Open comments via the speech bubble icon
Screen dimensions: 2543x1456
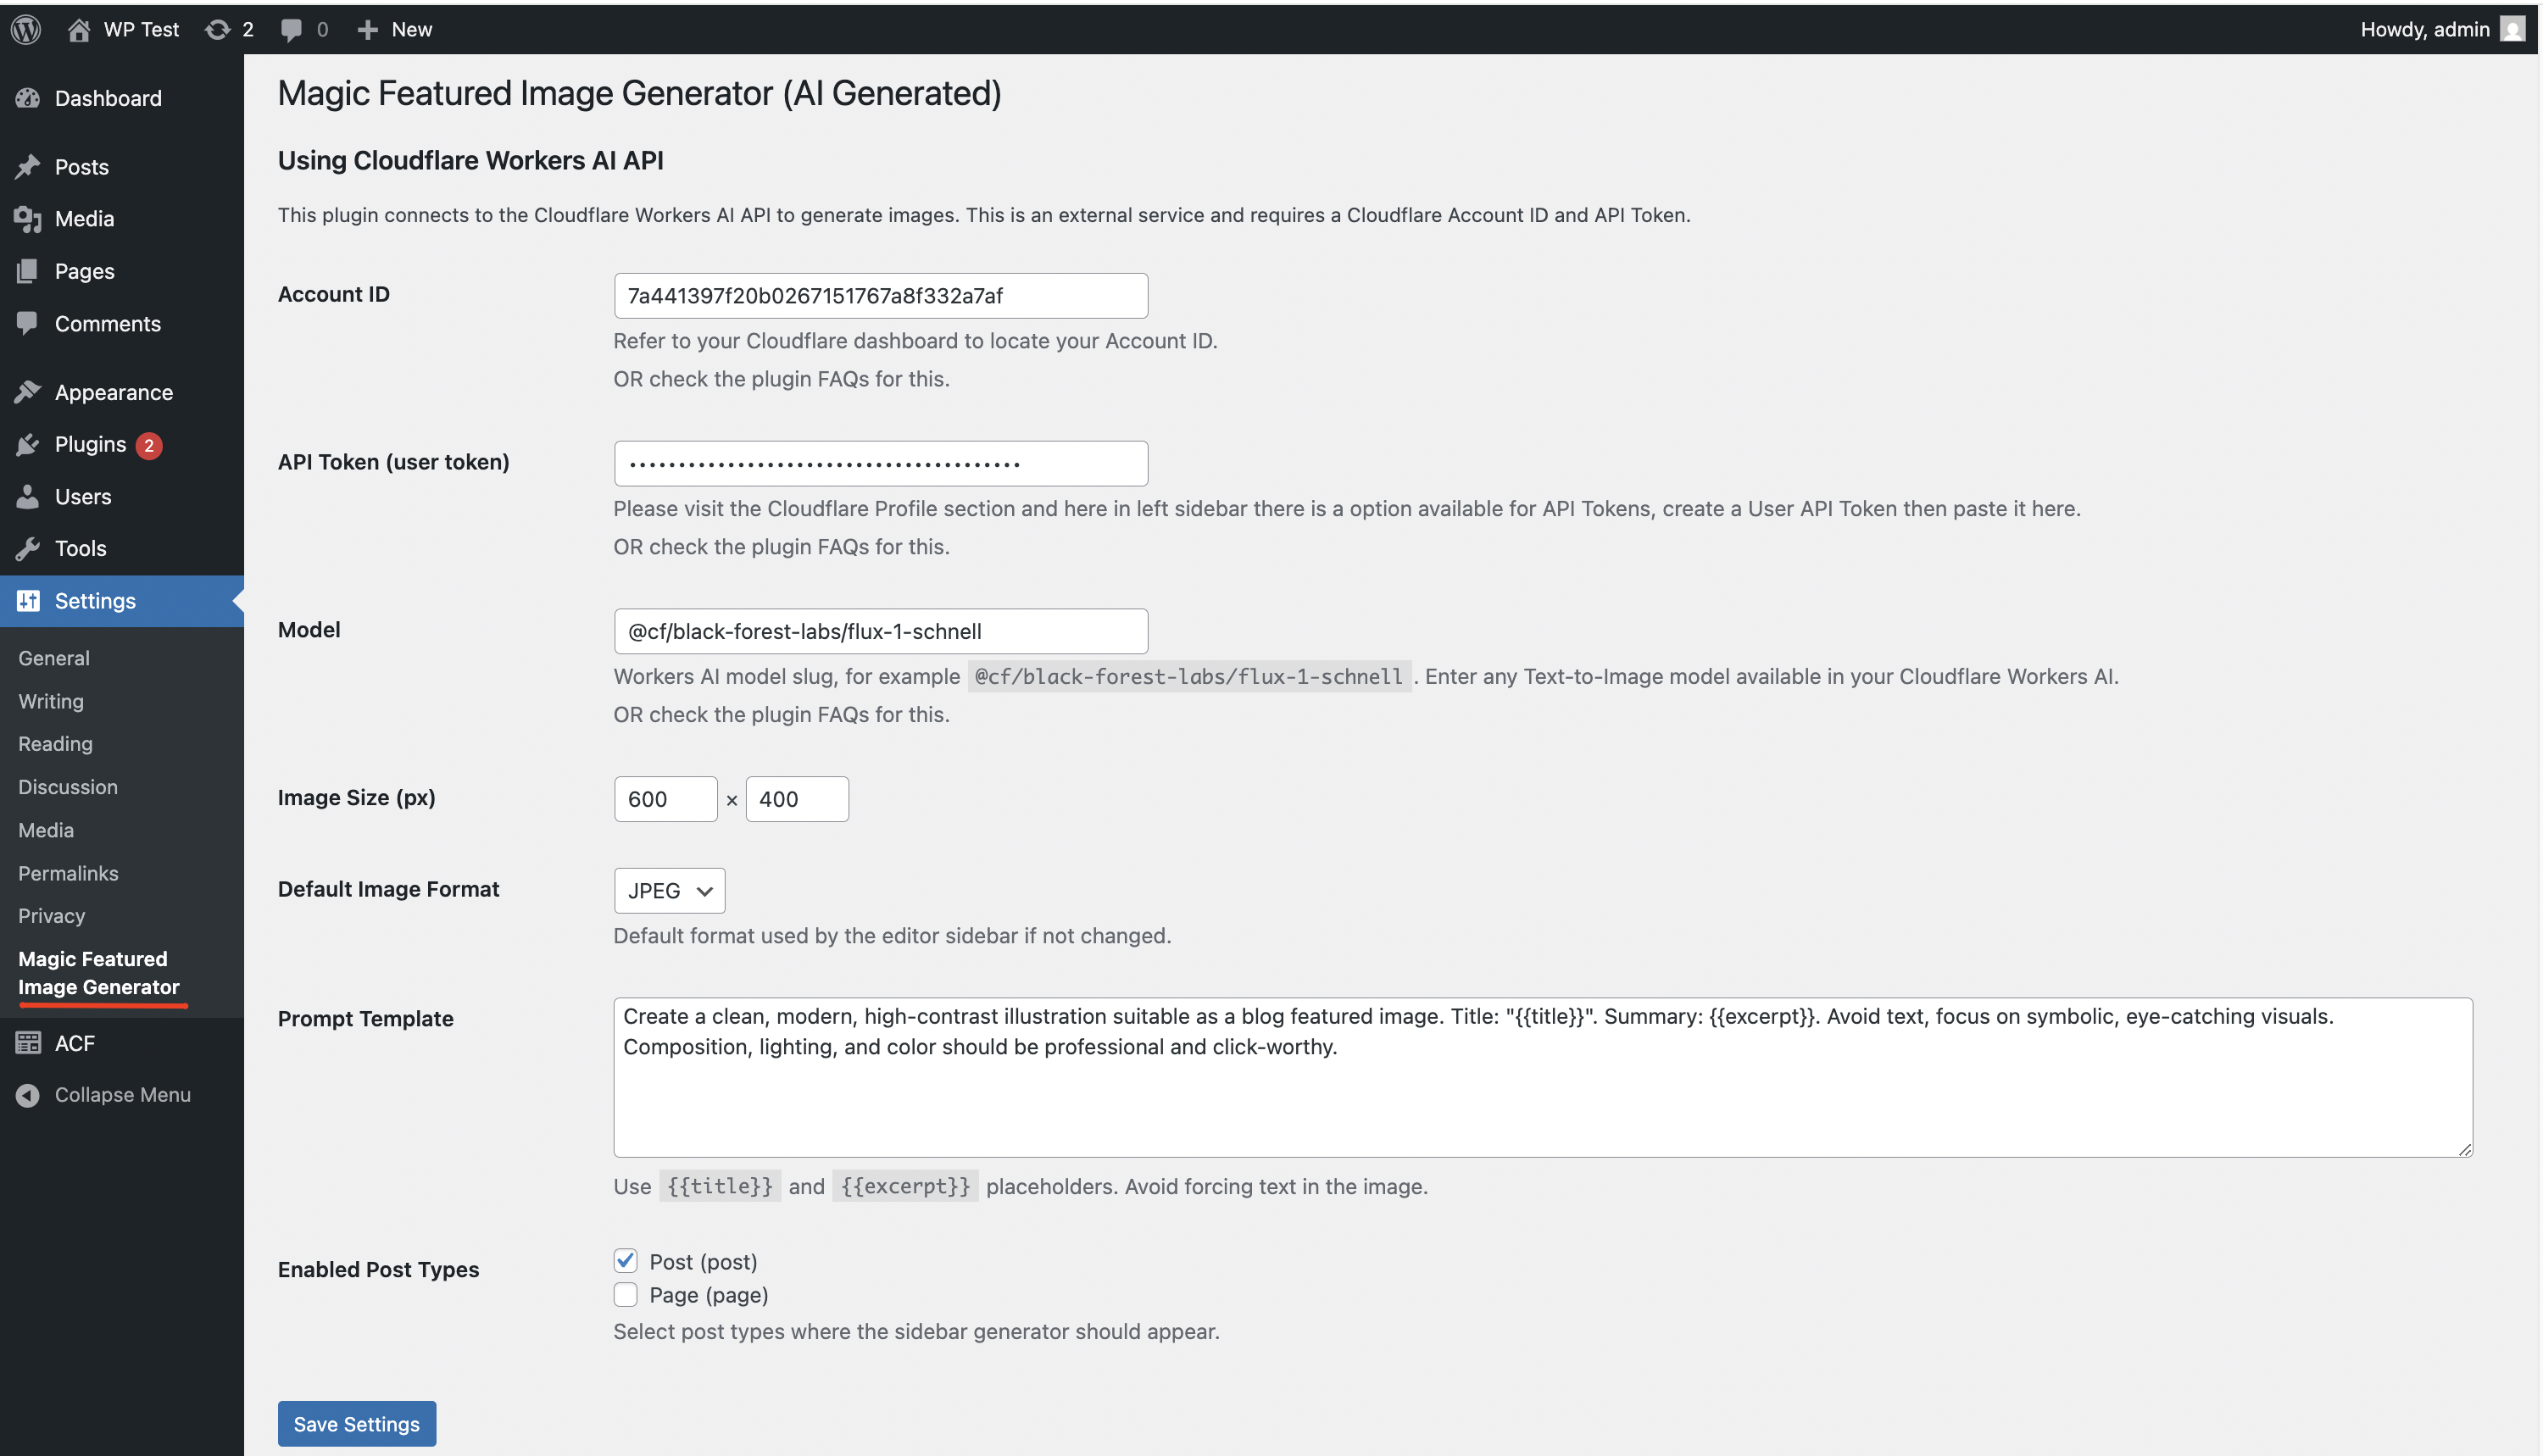pos(292,28)
